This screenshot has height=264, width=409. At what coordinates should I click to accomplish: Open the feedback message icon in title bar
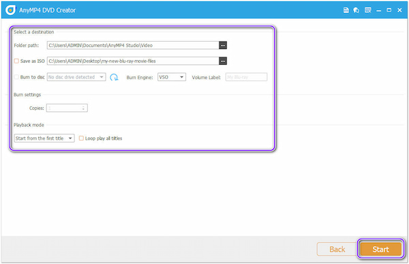368,10
